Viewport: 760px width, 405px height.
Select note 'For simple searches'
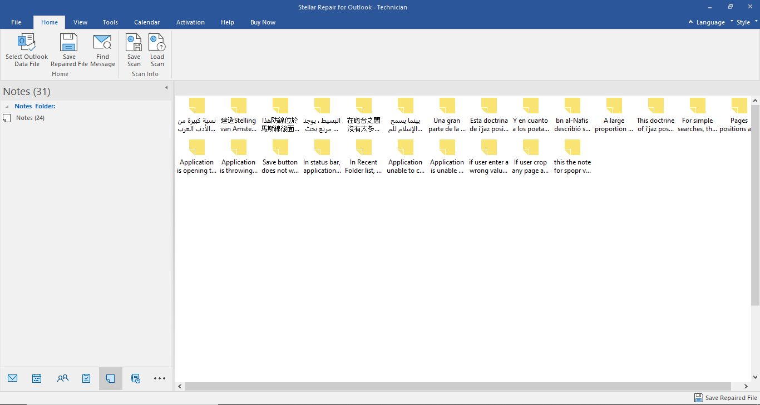[697, 116]
